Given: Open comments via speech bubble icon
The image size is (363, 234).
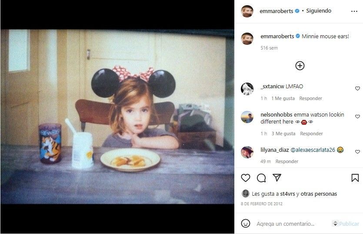Looking at the screenshot, I should click(261, 178).
